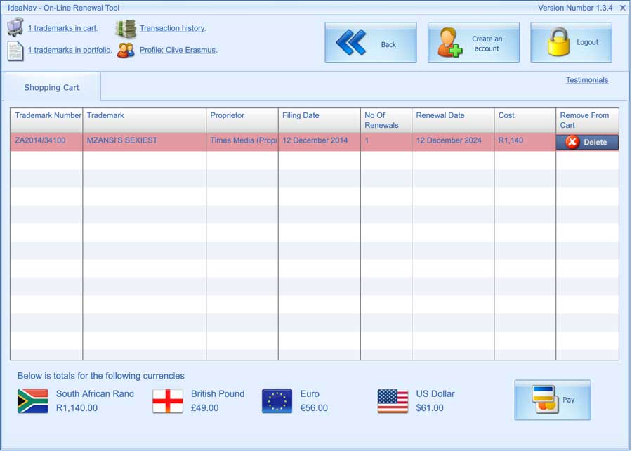Click the Filing Date column header

click(x=320, y=120)
